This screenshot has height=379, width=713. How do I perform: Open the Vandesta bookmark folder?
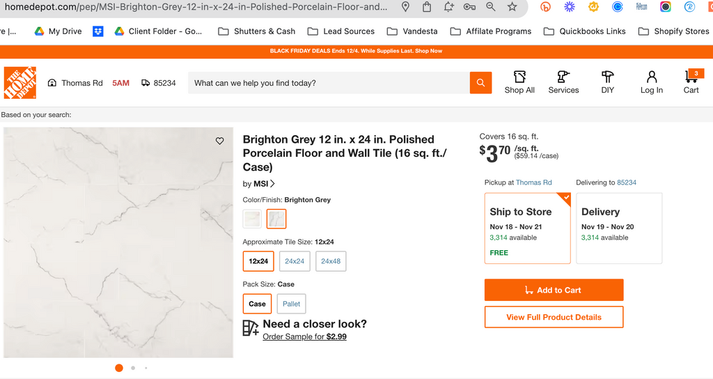coord(412,31)
